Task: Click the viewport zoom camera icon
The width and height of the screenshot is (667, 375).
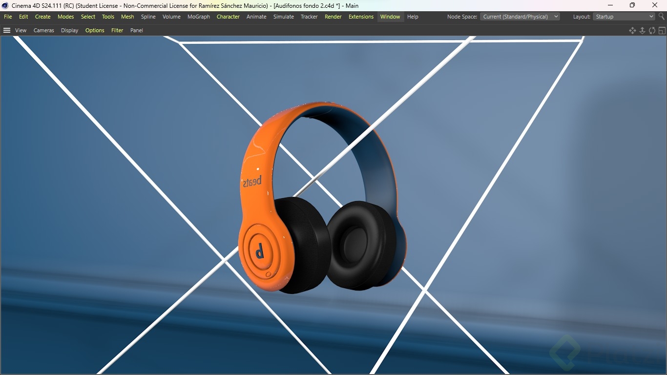Action: (x=642, y=30)
